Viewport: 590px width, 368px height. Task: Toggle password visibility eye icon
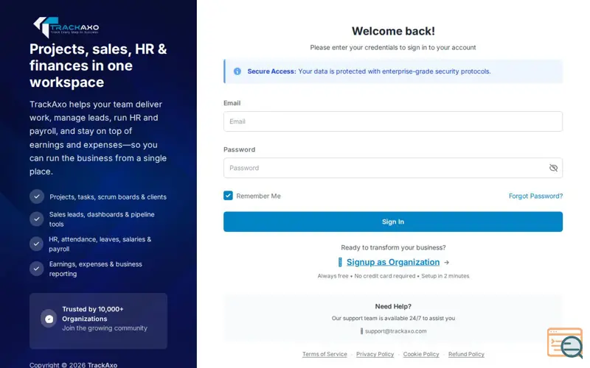pos(553,168)
